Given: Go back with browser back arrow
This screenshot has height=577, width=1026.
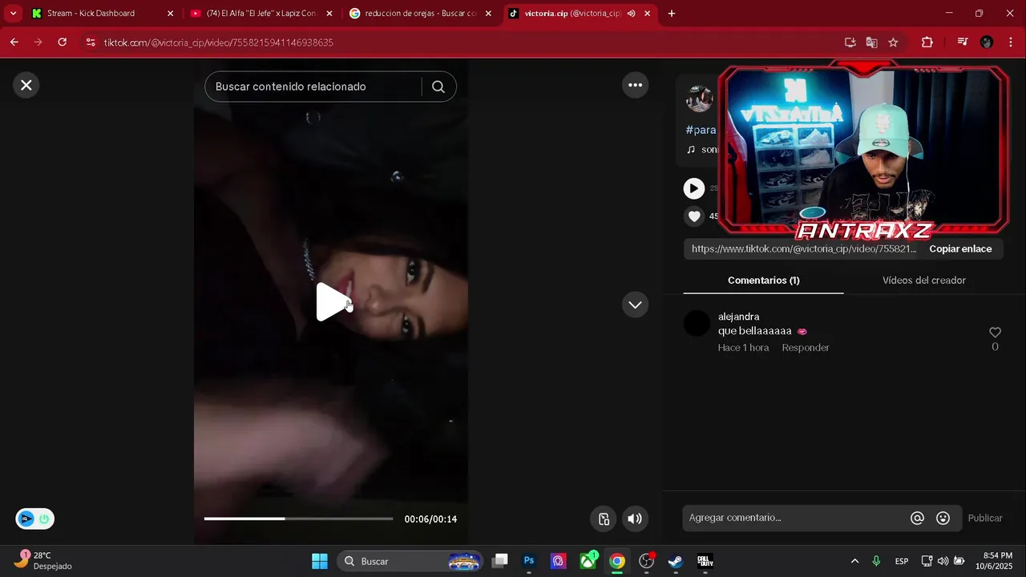Looking at the screenshot, I should coord(14,42).
